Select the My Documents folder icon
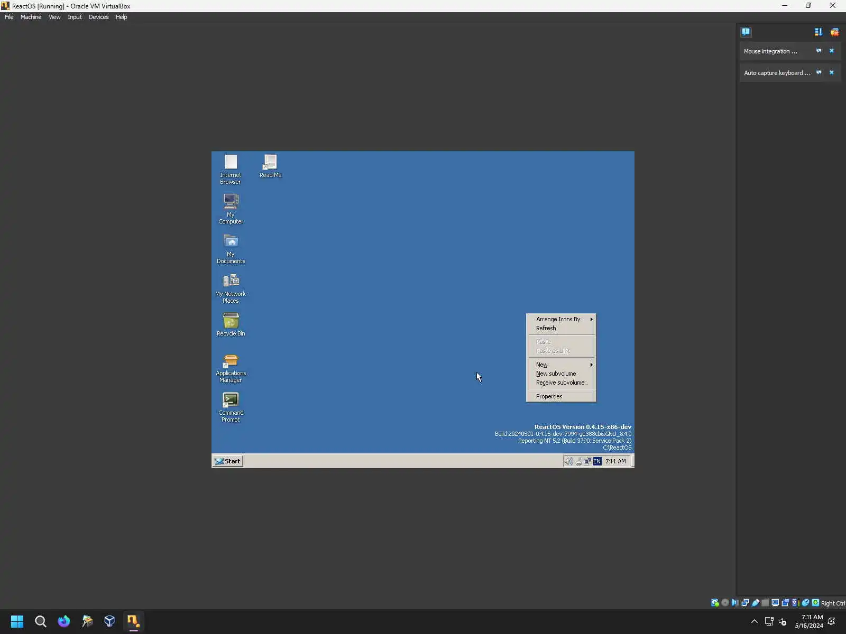 pos(231,248)
